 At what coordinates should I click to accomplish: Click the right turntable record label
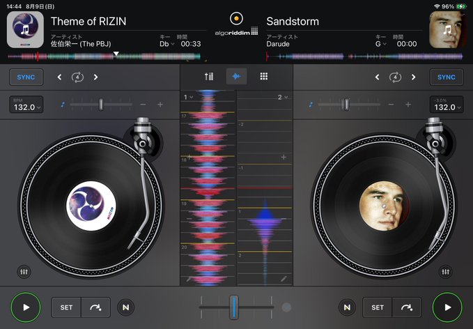click(383, 206)
